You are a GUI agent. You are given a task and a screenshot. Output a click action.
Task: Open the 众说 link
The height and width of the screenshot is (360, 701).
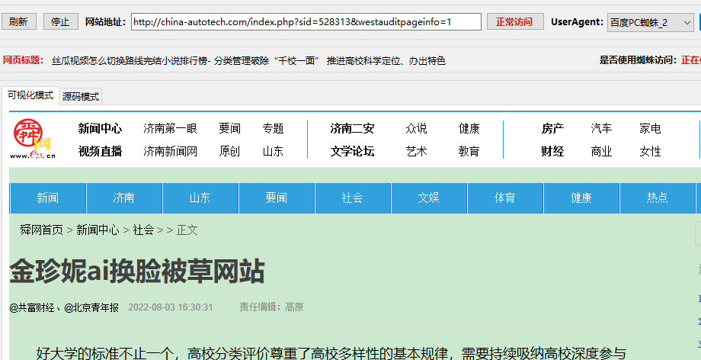click(x=416, y=129)
